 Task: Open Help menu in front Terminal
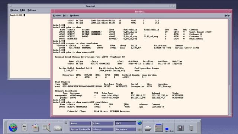[x=227, y=16]
